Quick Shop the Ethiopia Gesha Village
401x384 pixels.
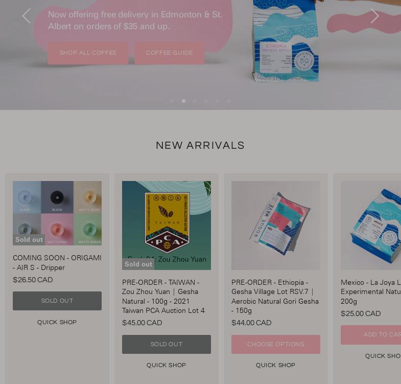(x=276, y=365)
